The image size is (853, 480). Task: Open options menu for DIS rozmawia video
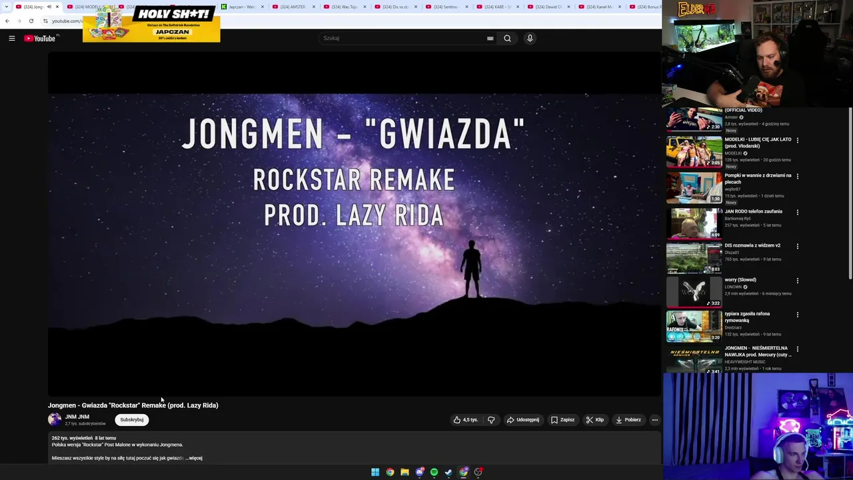797,246
